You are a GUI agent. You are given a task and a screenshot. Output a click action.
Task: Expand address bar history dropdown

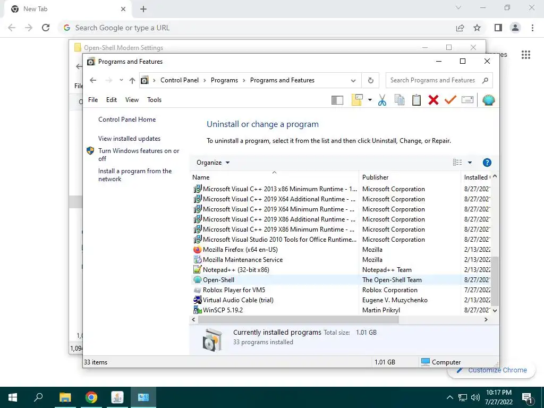(353, 81)
